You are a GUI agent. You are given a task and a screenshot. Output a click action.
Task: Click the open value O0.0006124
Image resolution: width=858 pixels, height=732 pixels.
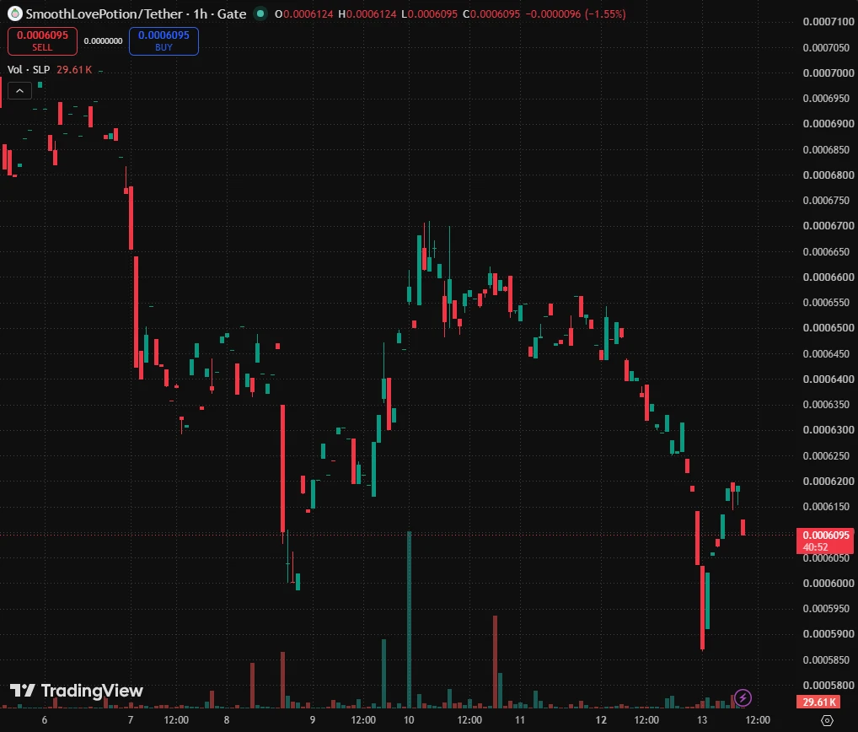coord(303,13)
